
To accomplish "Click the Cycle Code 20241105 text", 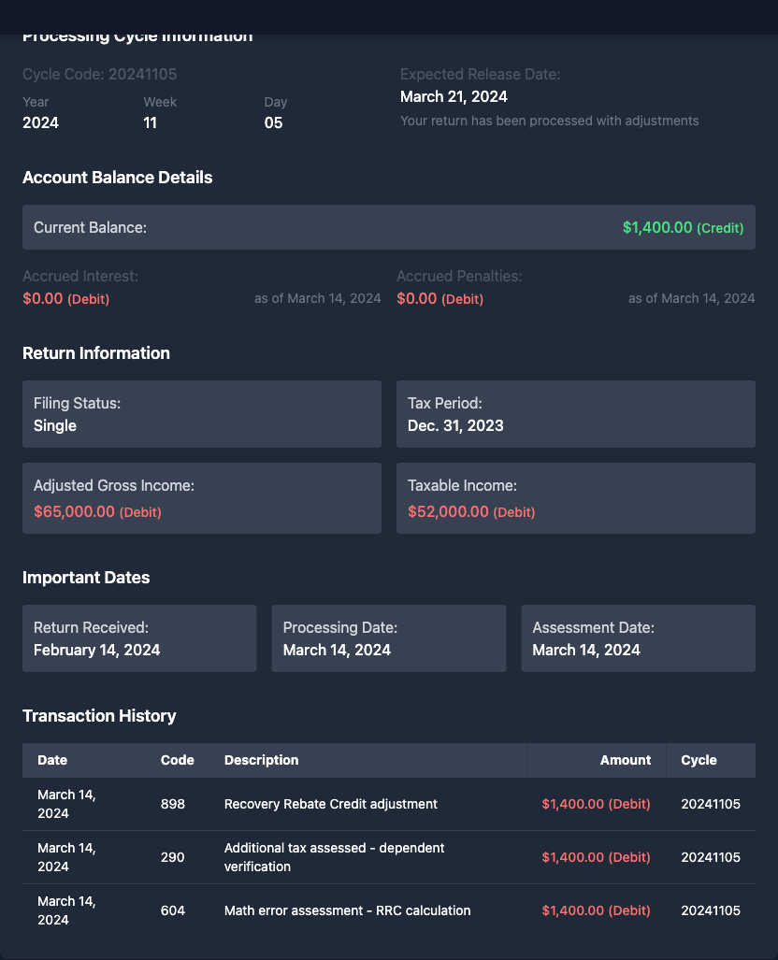I will coord(99,74).
